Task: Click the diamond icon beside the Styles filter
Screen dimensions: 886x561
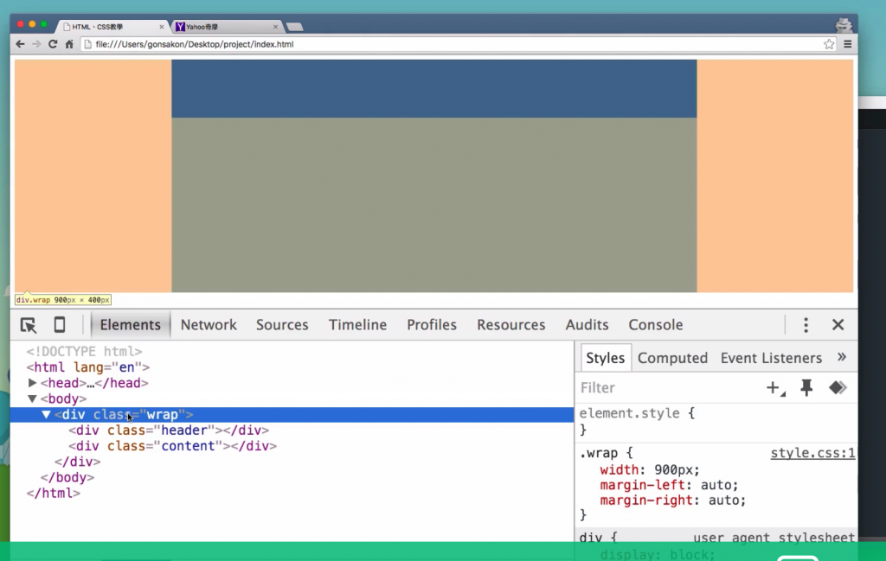Action: pyautogui.click(x=838, y=388)
